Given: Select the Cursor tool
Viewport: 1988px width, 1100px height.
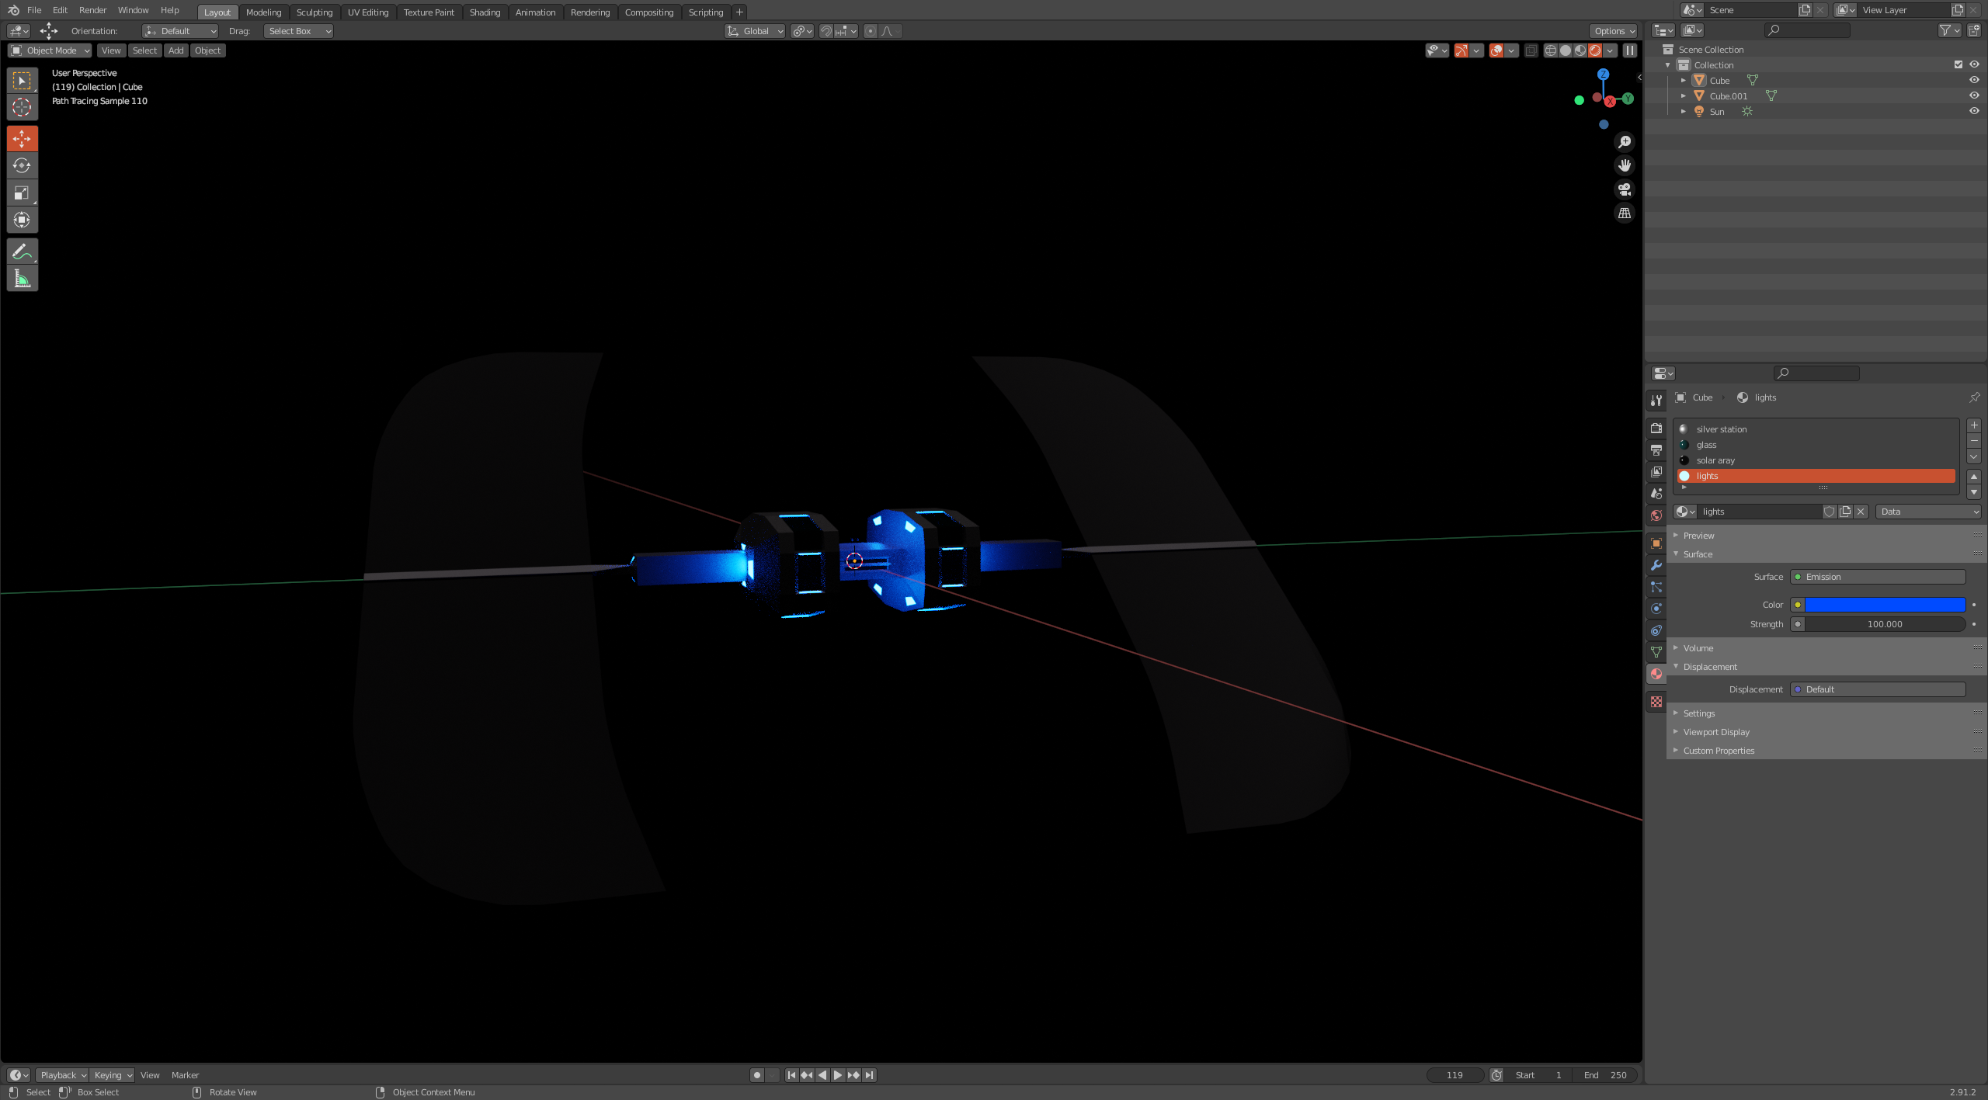Looking at the screenshot, I should [22, 107].
